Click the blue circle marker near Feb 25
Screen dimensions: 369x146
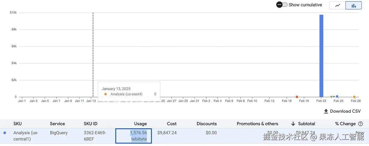337,97
